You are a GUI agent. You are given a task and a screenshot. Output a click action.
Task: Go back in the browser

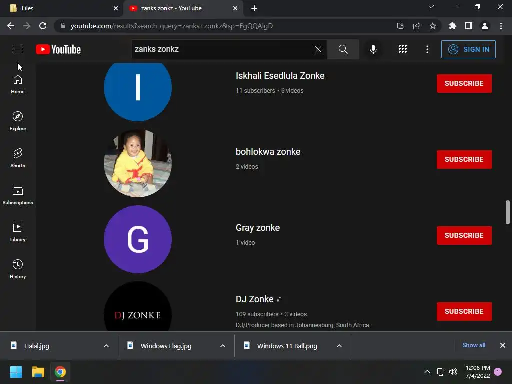pyautogui.click(x=11, y=26)
